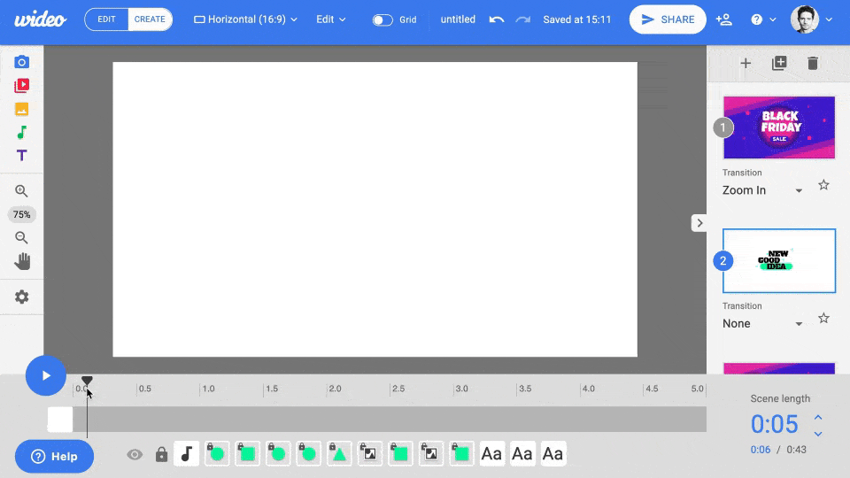850x478 pixels.
Task: Open the gear settings
Action: click(x=21, y=297)
